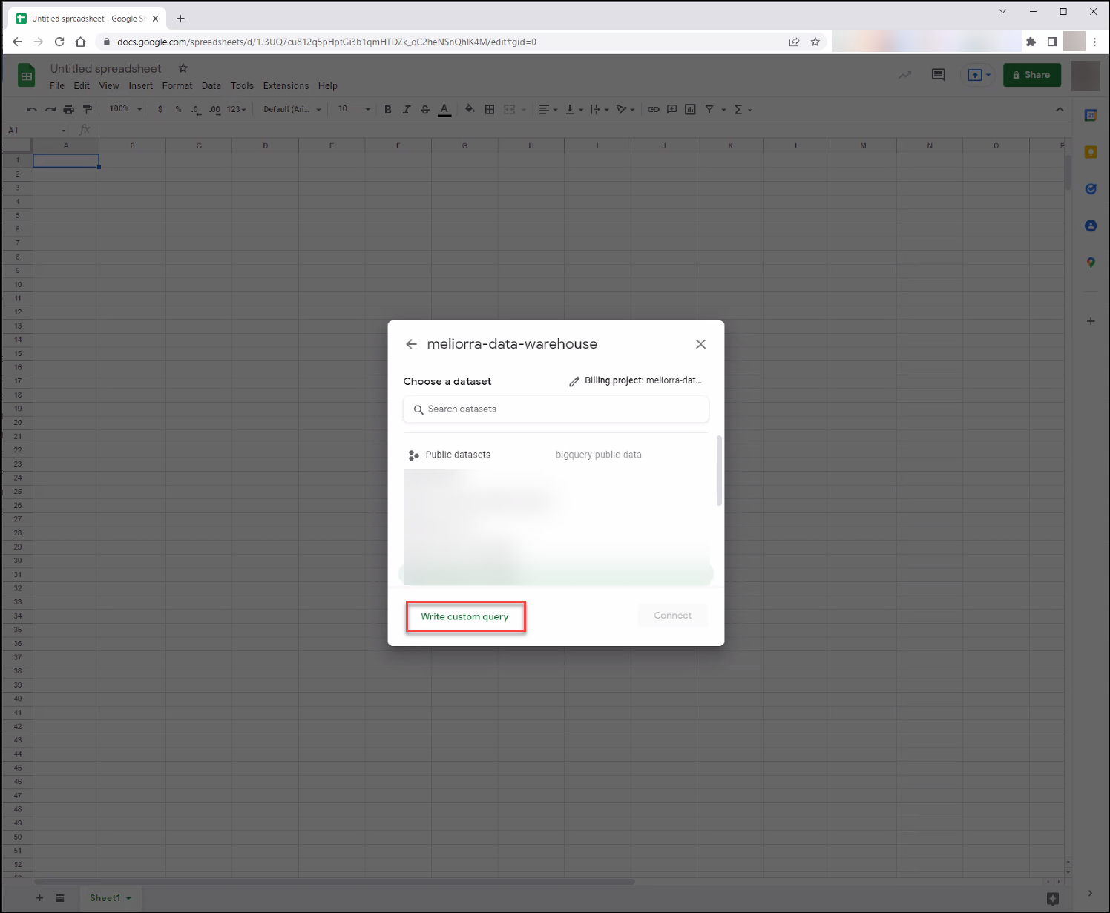Star the Untitled spreadsheet
This screenshot has height=913, width=1110.
(x=183, y=68)
